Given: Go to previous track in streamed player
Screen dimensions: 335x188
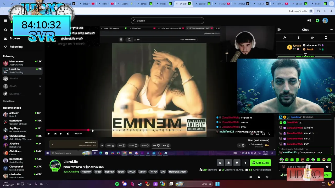Looking at the screenshot, I should pos(55,134).
